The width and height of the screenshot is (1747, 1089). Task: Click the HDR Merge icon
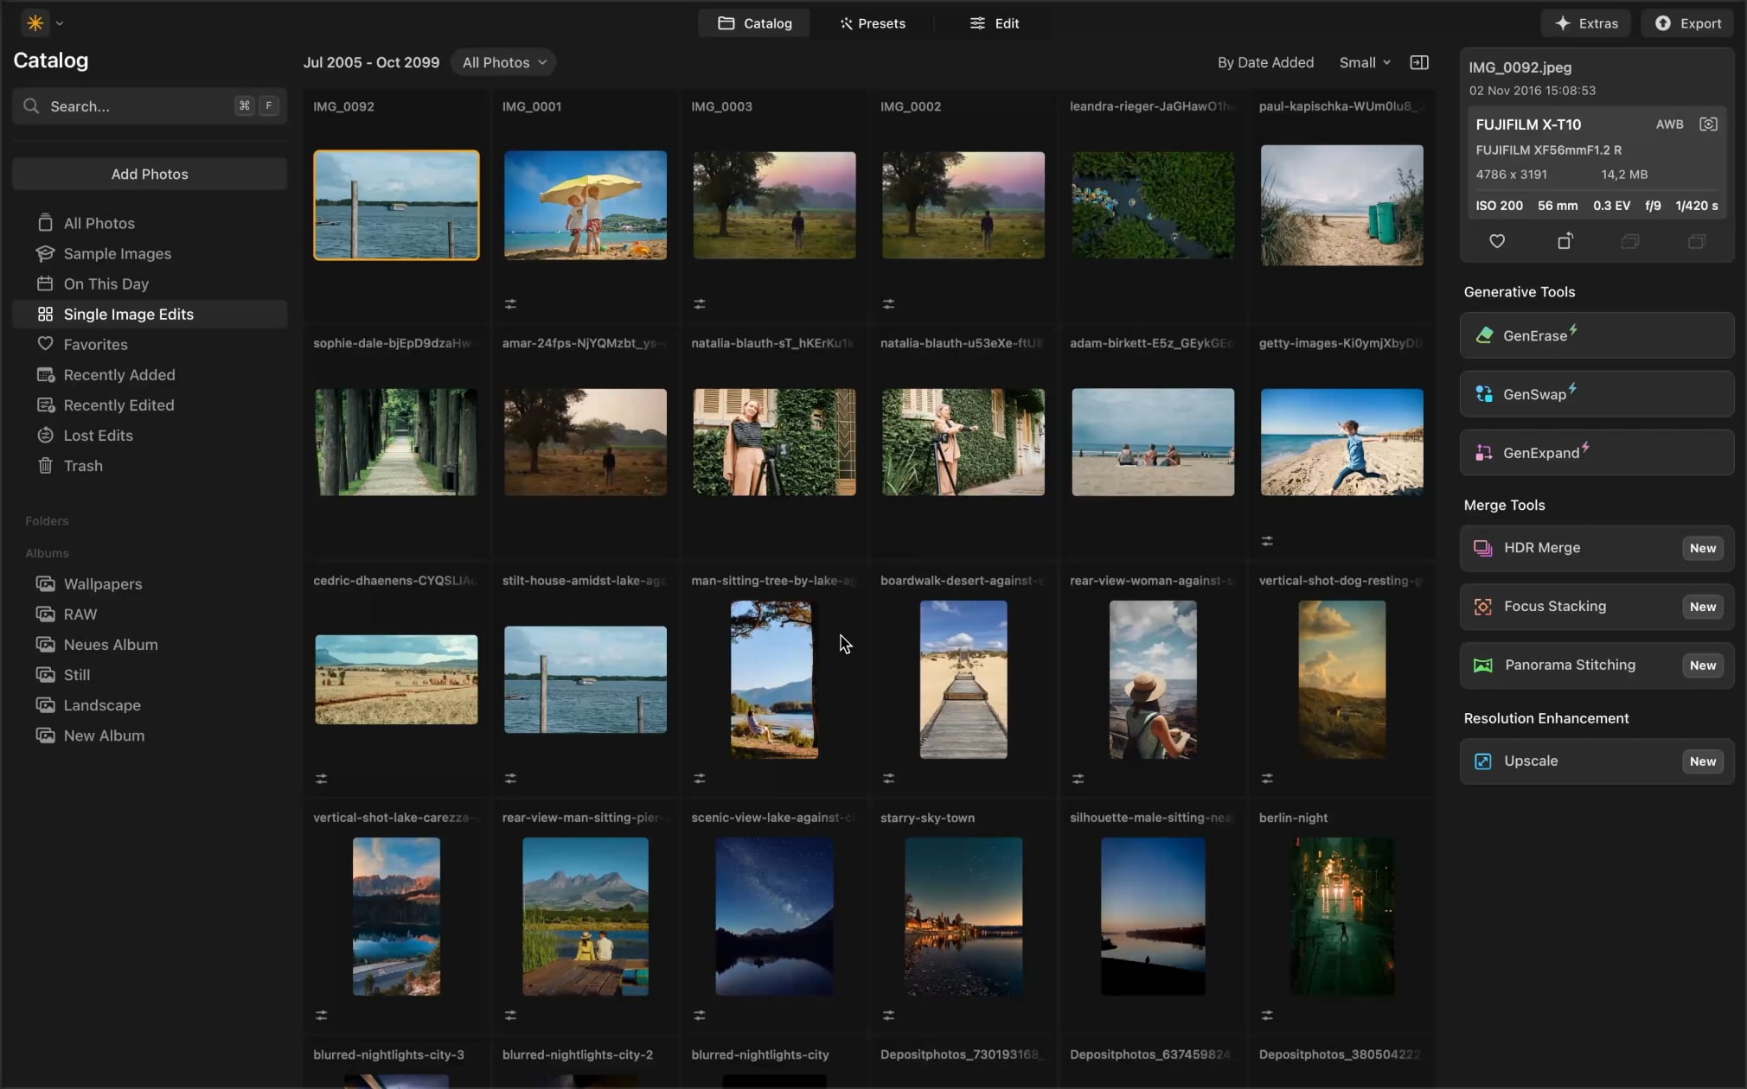point(1482,548)
